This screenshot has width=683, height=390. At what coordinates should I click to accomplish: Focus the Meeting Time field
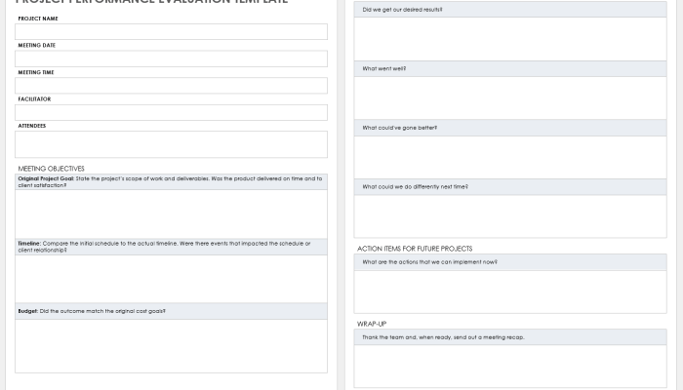[x=171, y=86]
